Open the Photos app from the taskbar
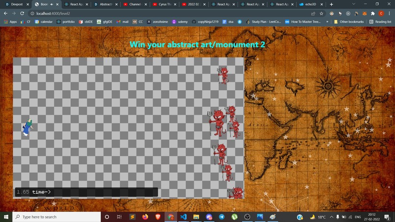395x222 pixels. (x=260, y=217)
